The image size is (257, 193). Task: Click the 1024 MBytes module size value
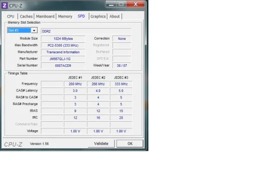point(63,39)
